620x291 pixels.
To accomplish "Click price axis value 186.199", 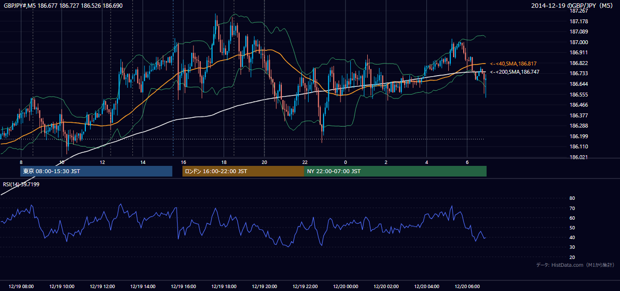I will (579, 136).
